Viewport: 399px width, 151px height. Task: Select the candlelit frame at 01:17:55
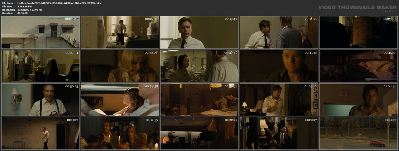coord(120,133)
